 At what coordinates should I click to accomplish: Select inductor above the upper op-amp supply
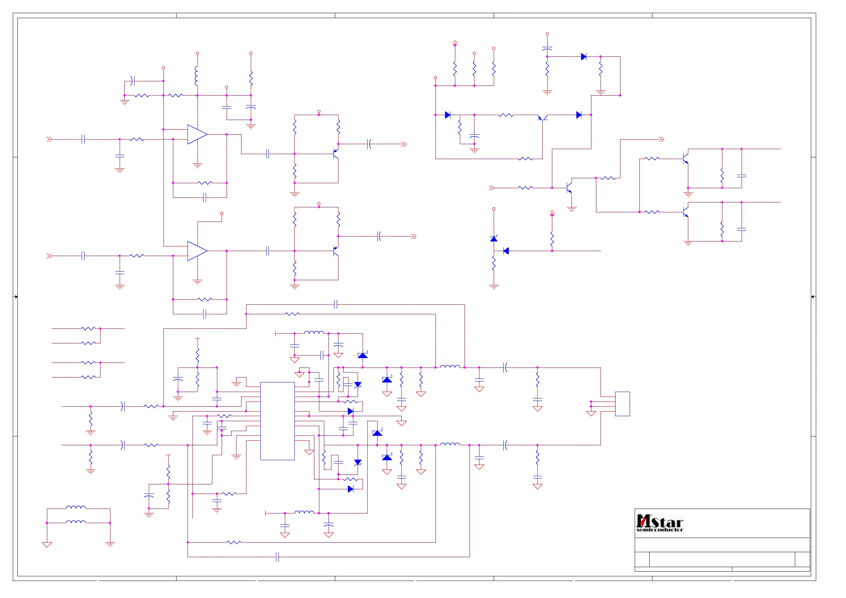tap(196, 76)
